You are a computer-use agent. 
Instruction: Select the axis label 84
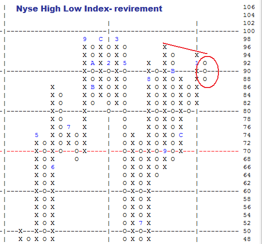coord(247,95)
